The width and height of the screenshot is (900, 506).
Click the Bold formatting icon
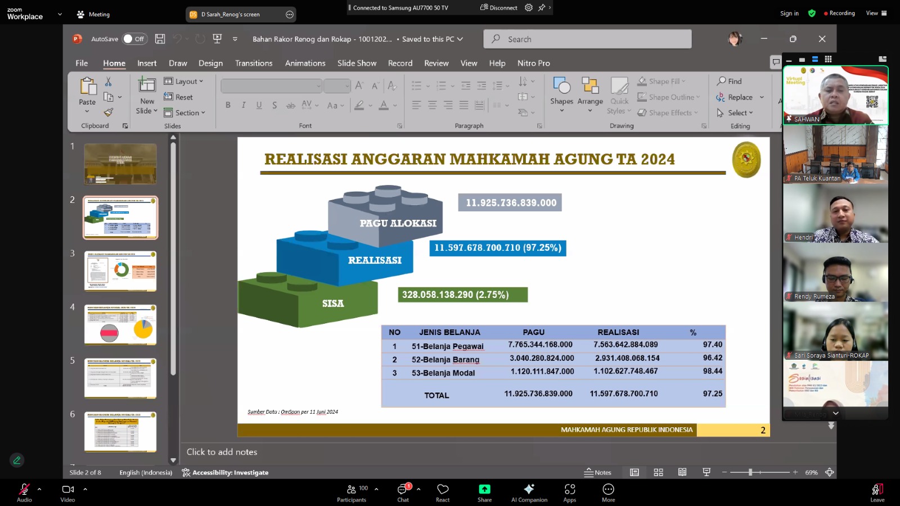pyautogui.click(x=228, y=105)
